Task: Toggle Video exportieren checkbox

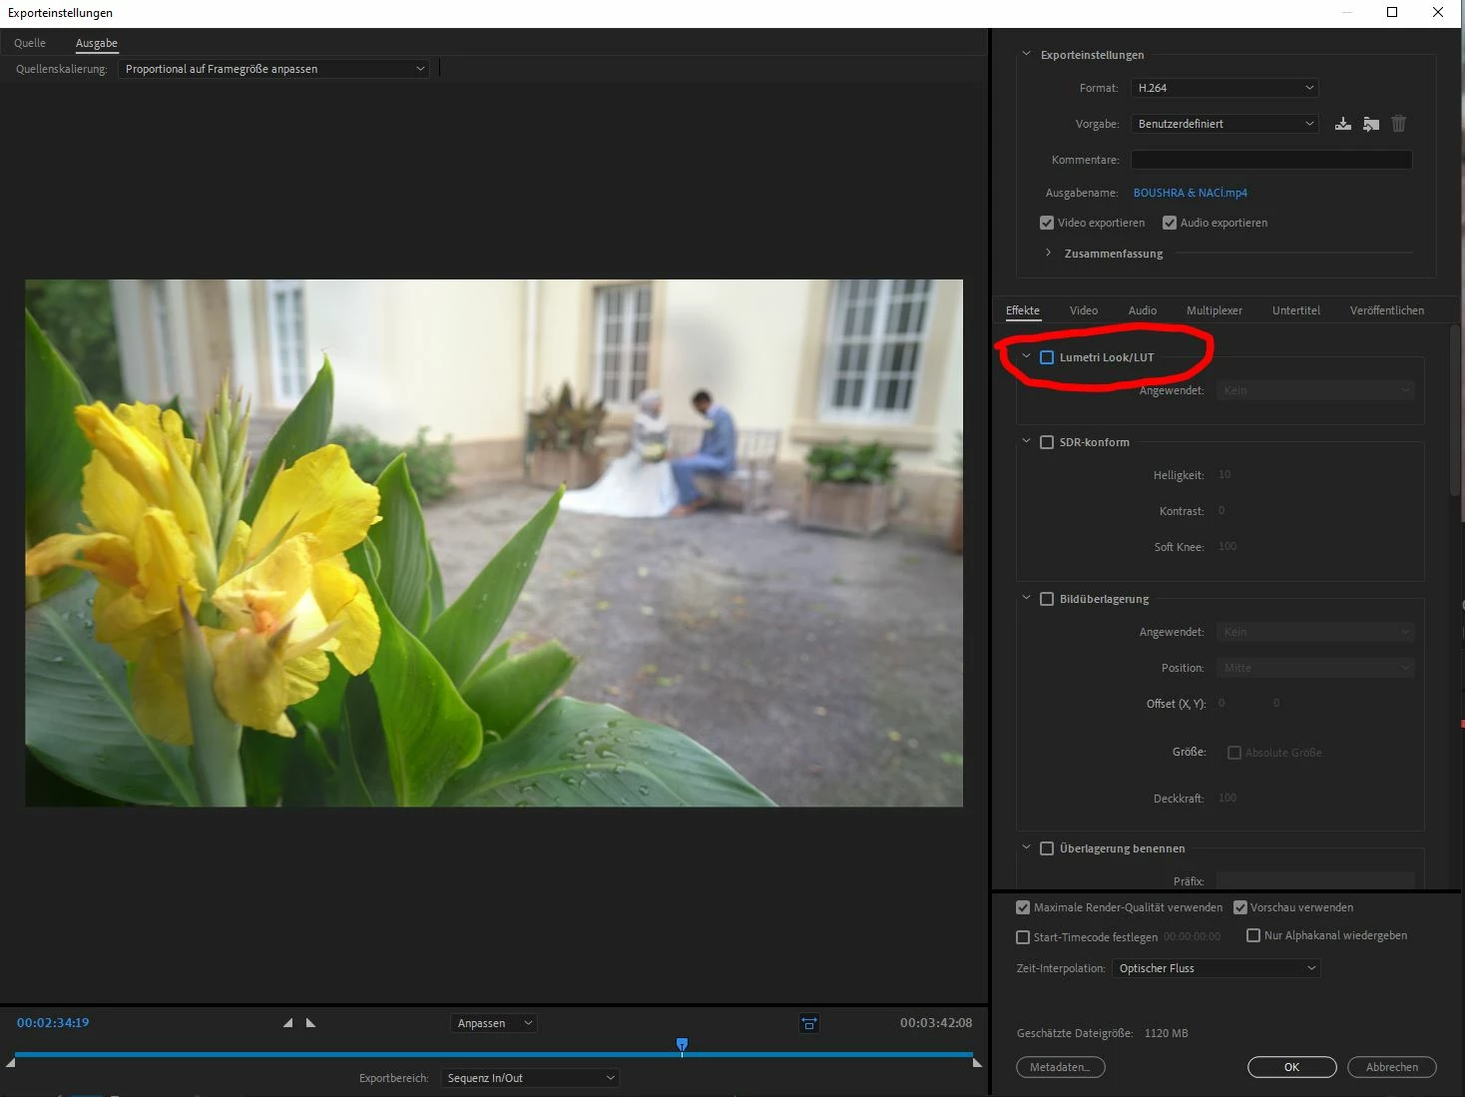Action: coord(1047,223)
